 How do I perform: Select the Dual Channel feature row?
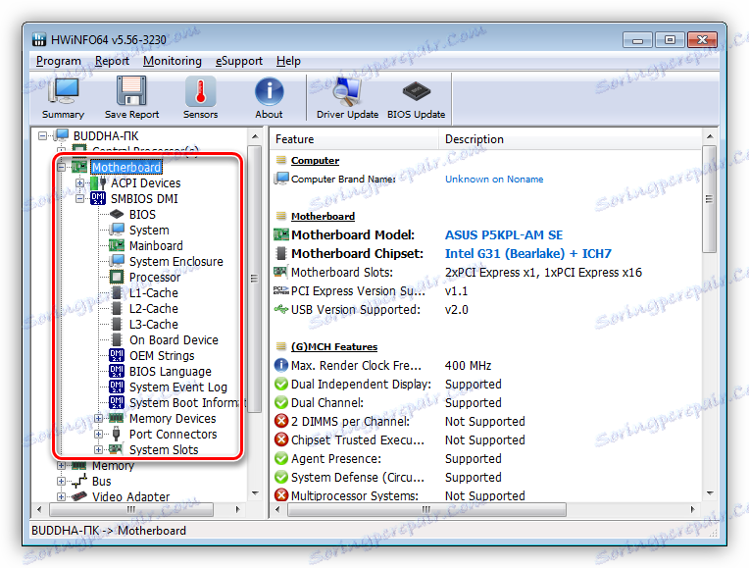click(486, 402)
